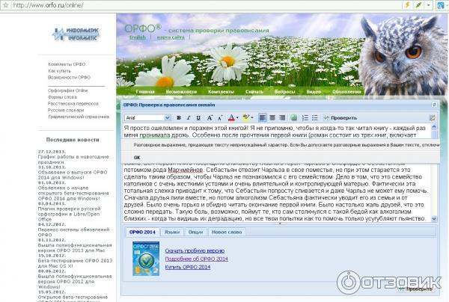
Task: Open Вопросы in green navigation bar
Action: [x=284, y=91]
